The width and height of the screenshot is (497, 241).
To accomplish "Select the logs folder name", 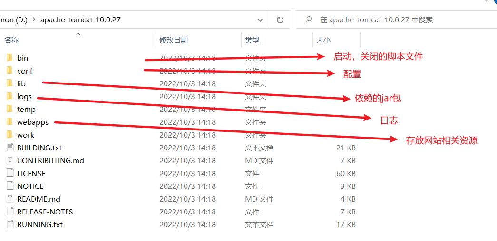I will click(24, 97).
